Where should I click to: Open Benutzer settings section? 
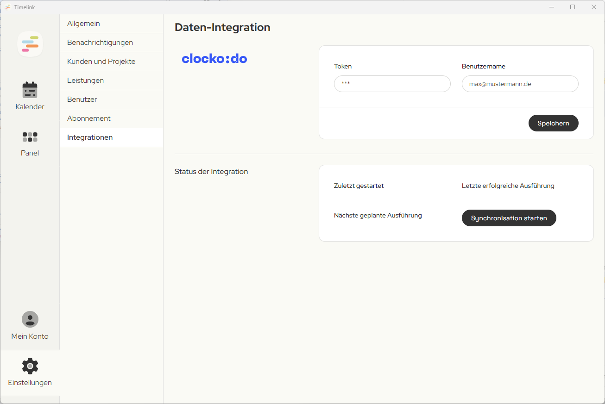click(x=111, y=99)
